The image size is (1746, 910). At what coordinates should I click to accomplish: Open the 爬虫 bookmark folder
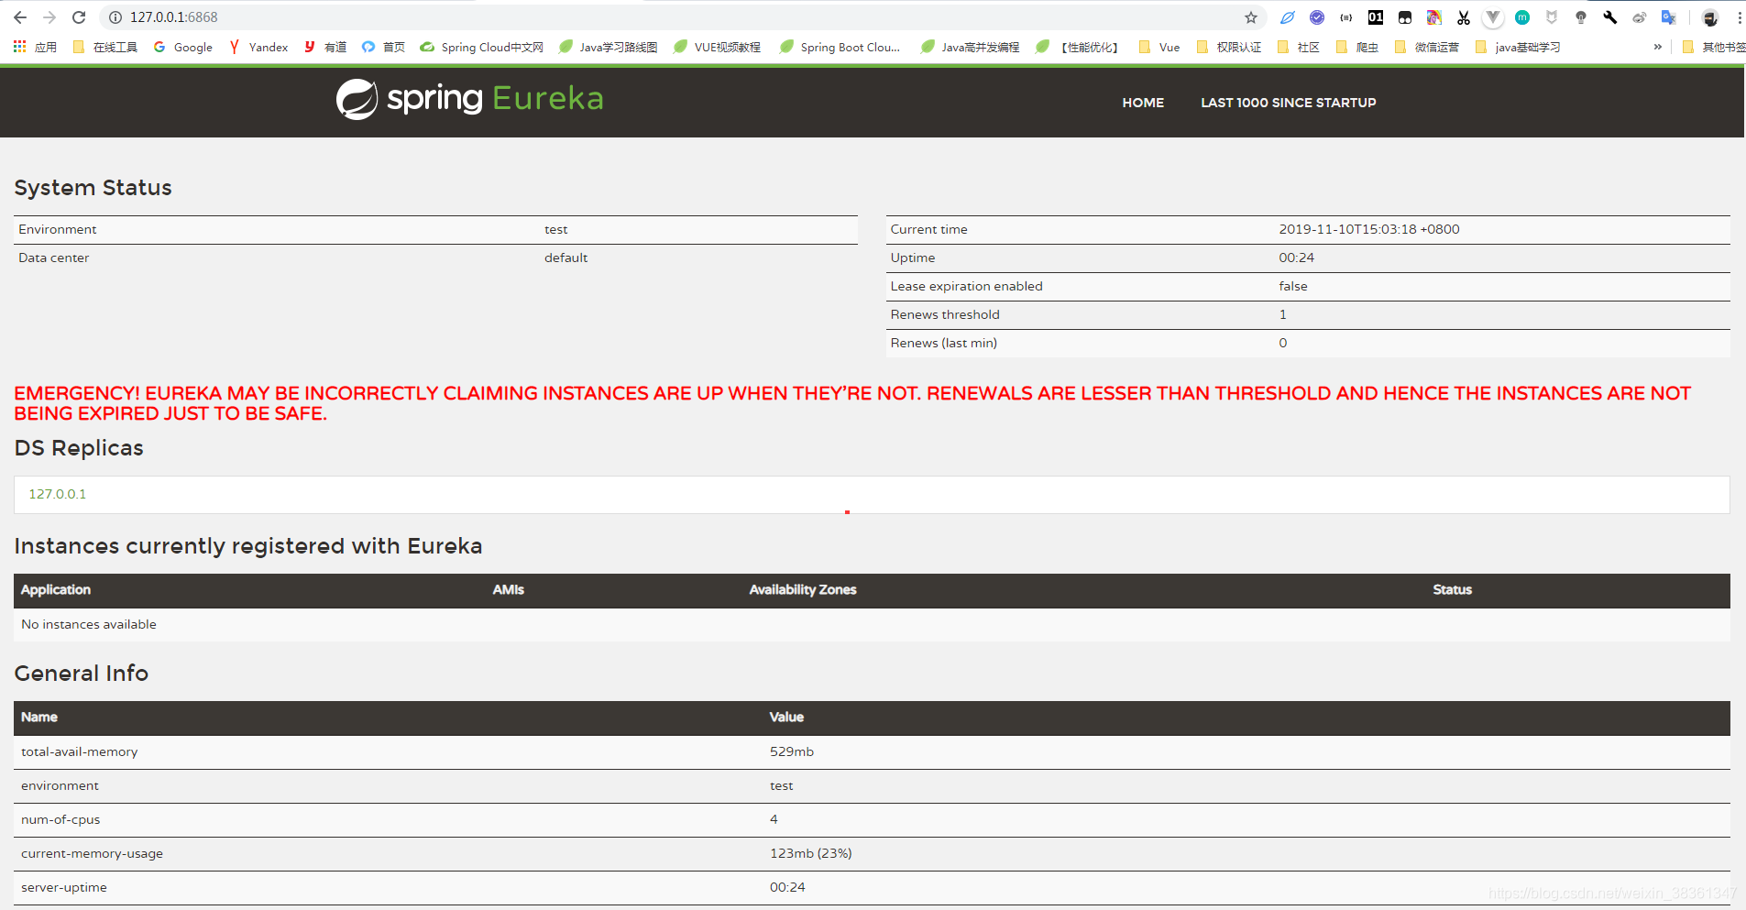[1356, 47]
